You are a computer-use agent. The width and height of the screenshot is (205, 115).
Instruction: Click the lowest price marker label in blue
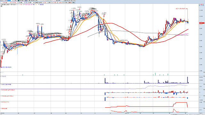pos(6,67)
